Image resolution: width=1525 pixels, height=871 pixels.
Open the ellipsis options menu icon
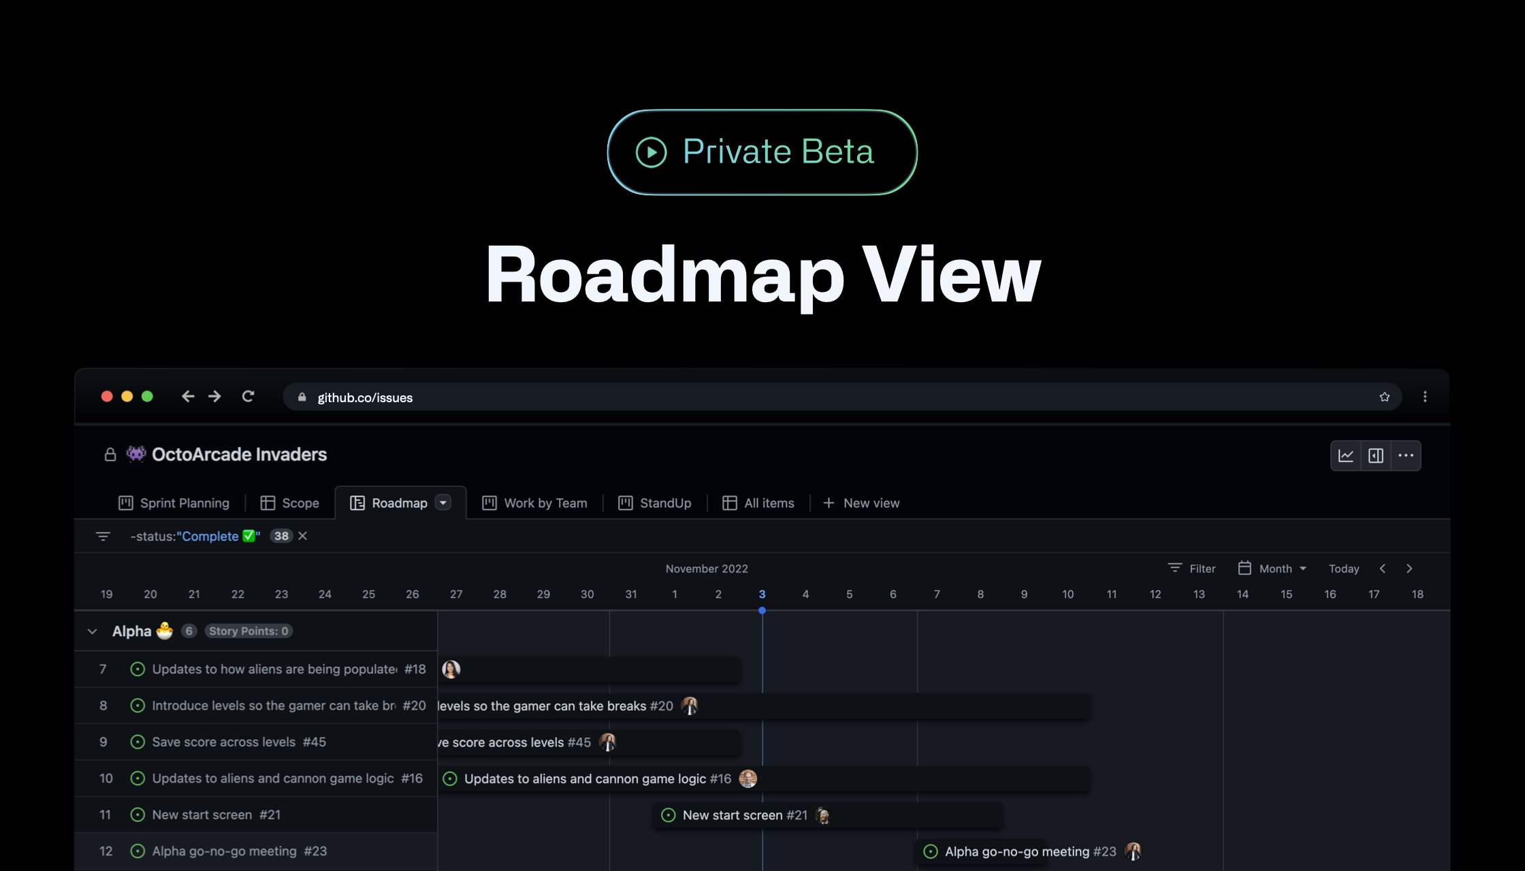(1406, 455)
